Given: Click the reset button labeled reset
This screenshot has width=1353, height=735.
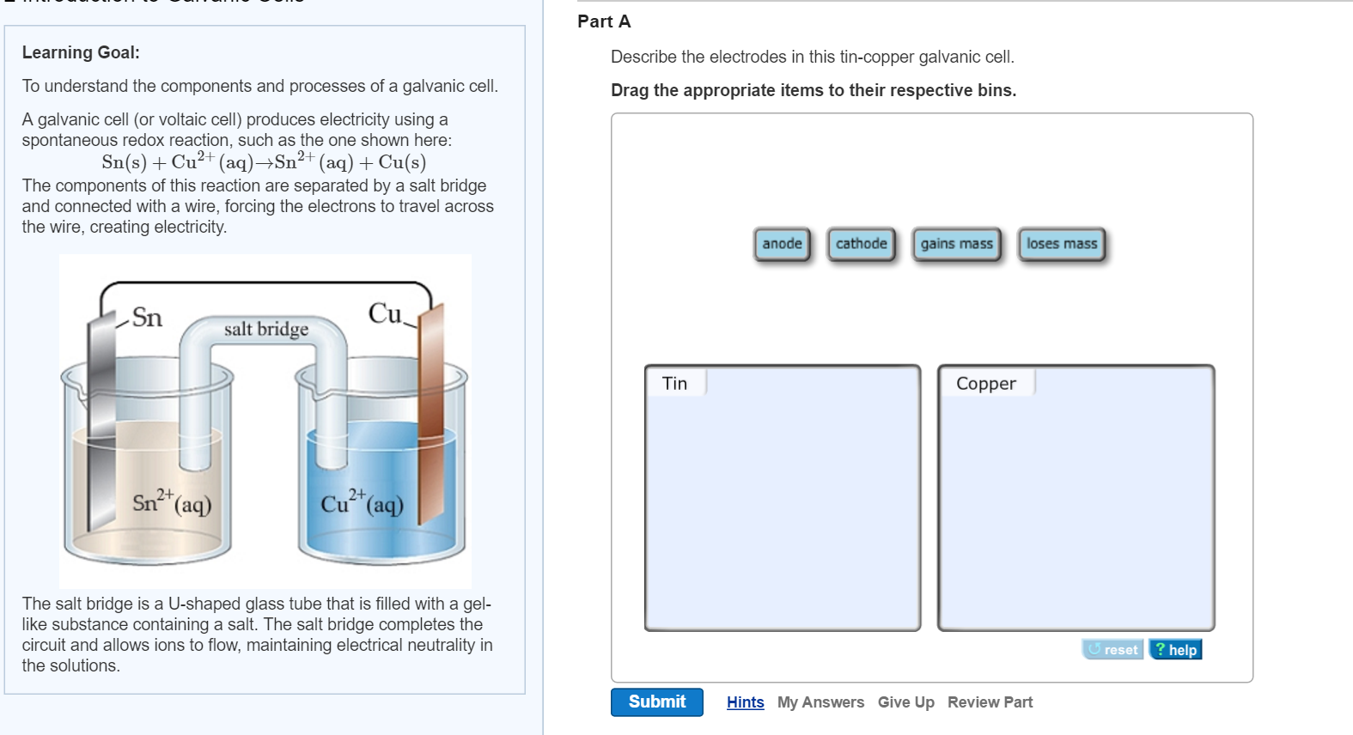Looking at the screenshot, I should click(x=1112, y=650).
